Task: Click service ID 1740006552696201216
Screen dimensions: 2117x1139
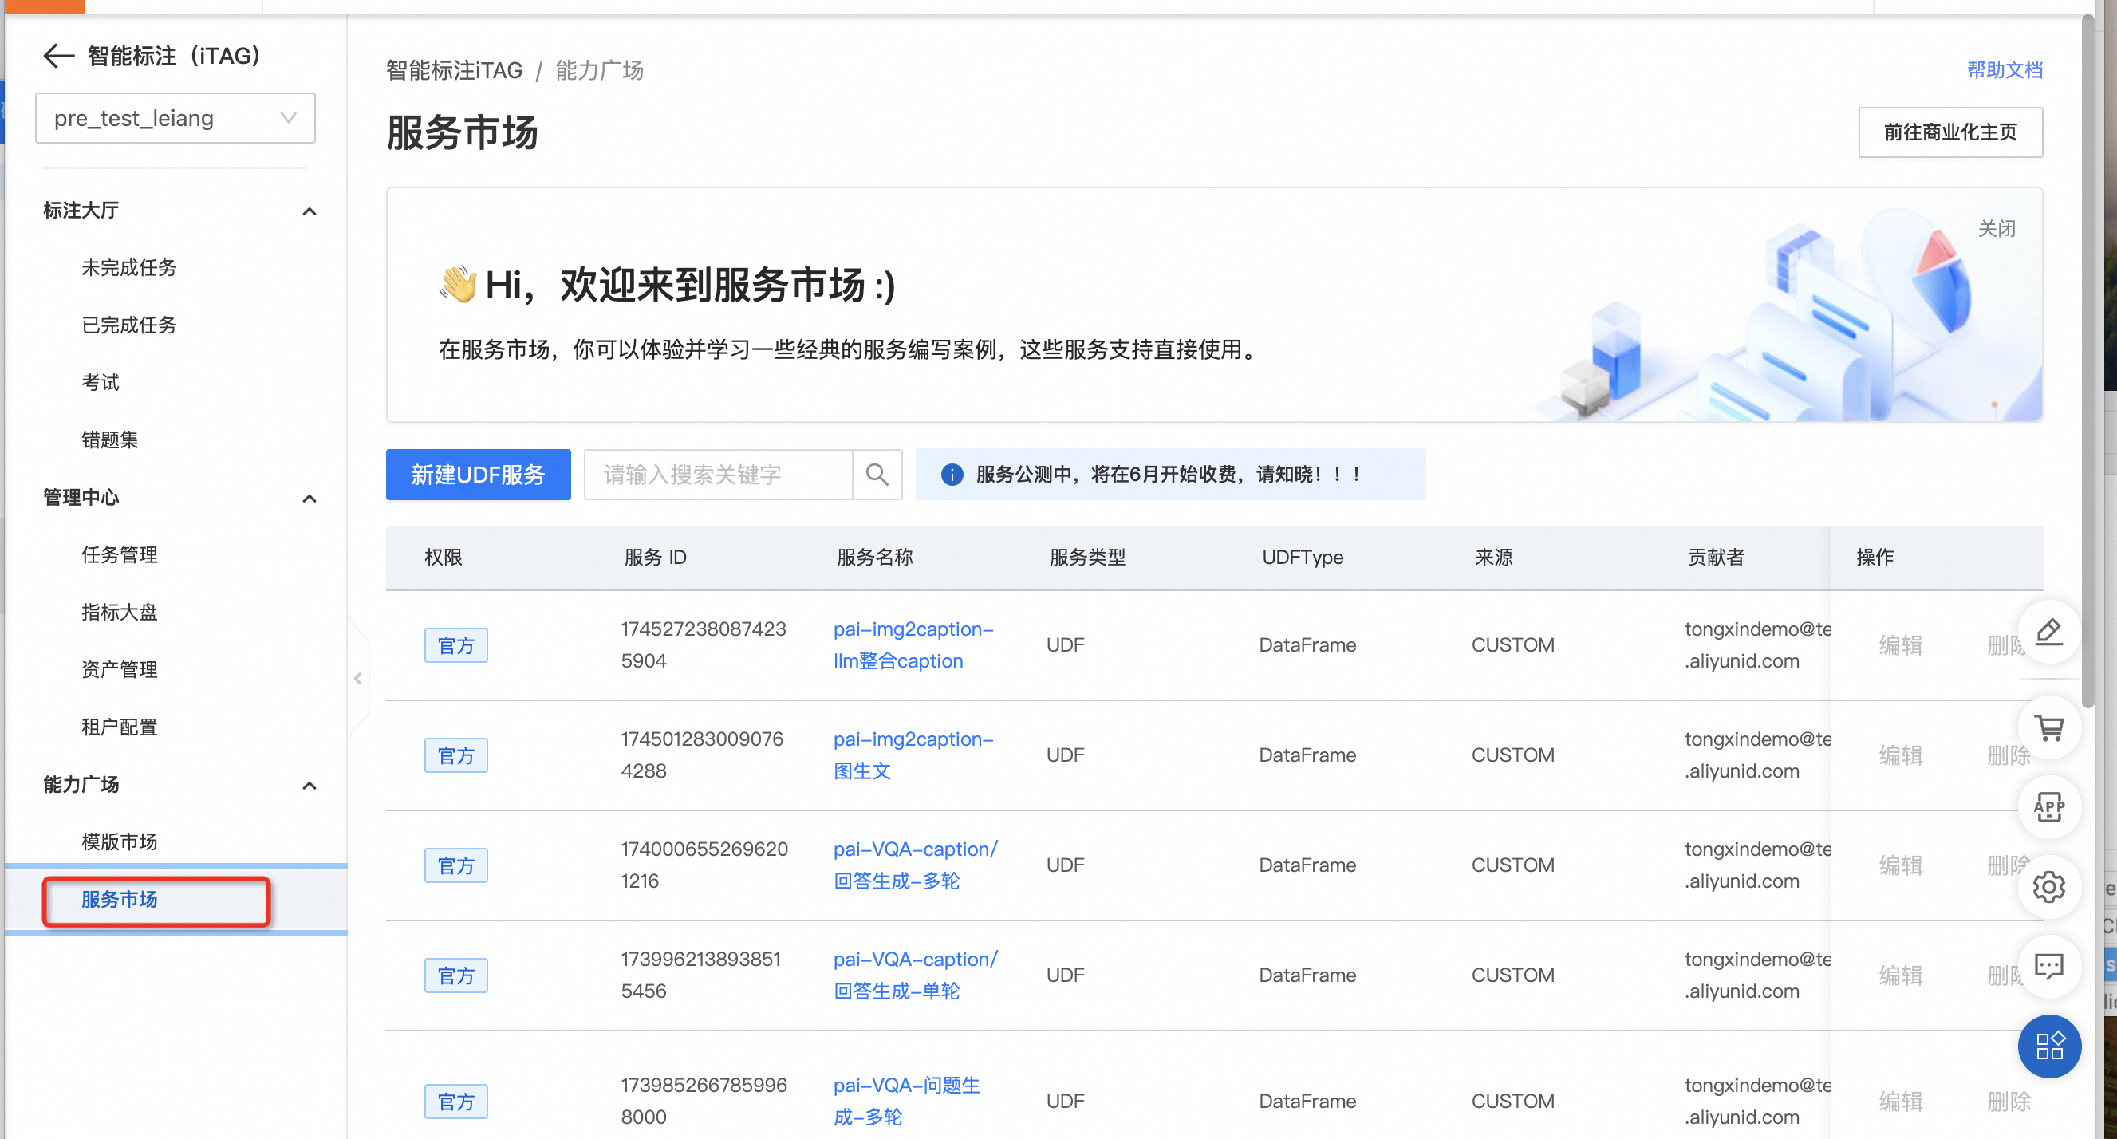Action: 704,865
